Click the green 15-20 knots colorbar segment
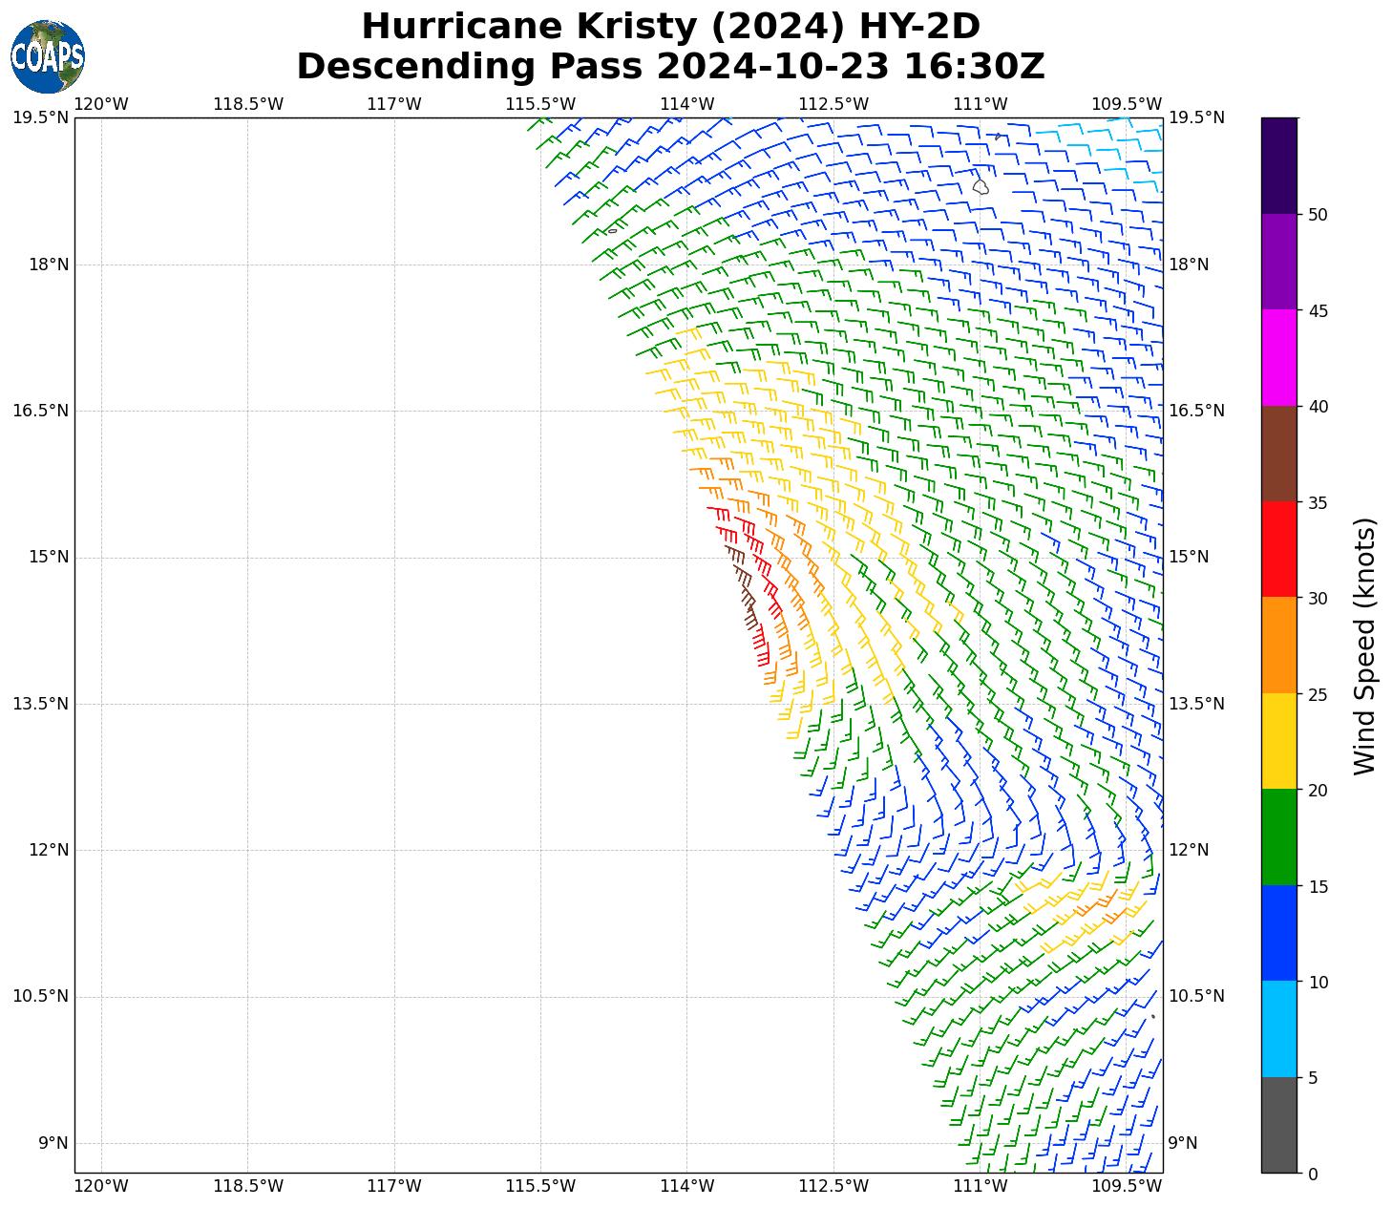This screenshot has height=1207, width=1392. (x=1278, y=836)
